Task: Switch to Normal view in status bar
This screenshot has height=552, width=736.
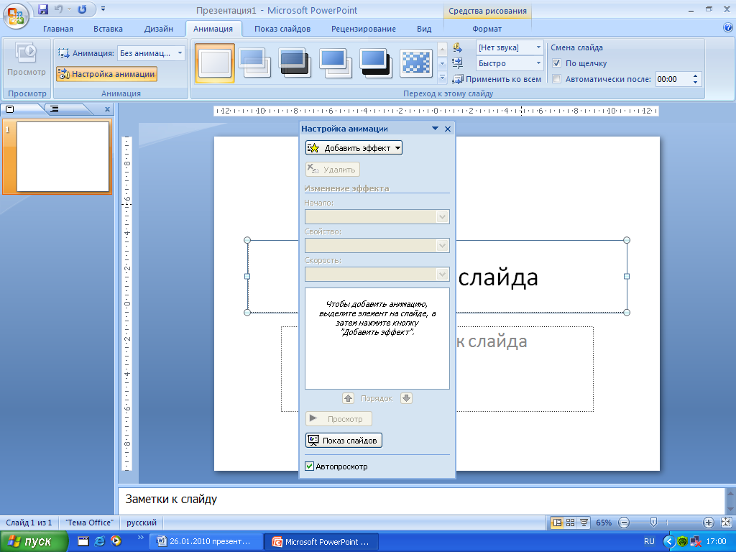Action: click(x=557, y=523)
